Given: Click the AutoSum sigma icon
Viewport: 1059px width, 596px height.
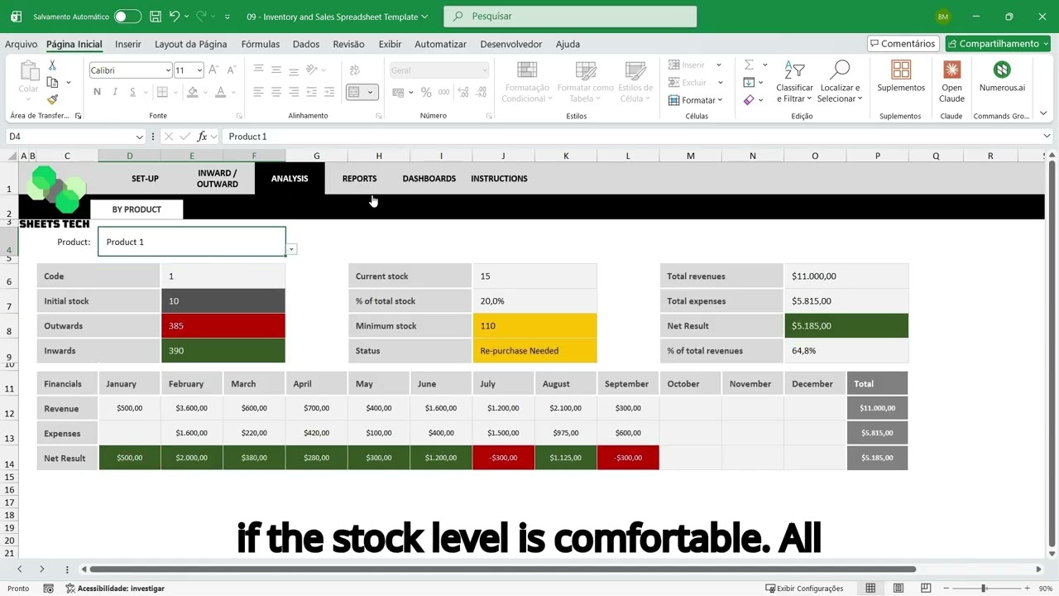Looking at the screenshot, I should [749, 65].
